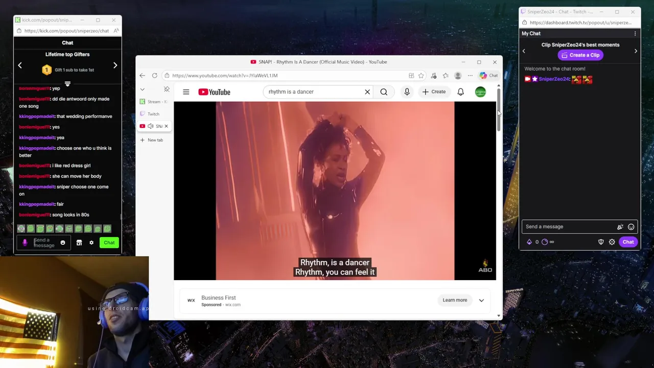Click the Learn more ad button
This screenshot has height=368, width=654.
[x=455, y=301]
